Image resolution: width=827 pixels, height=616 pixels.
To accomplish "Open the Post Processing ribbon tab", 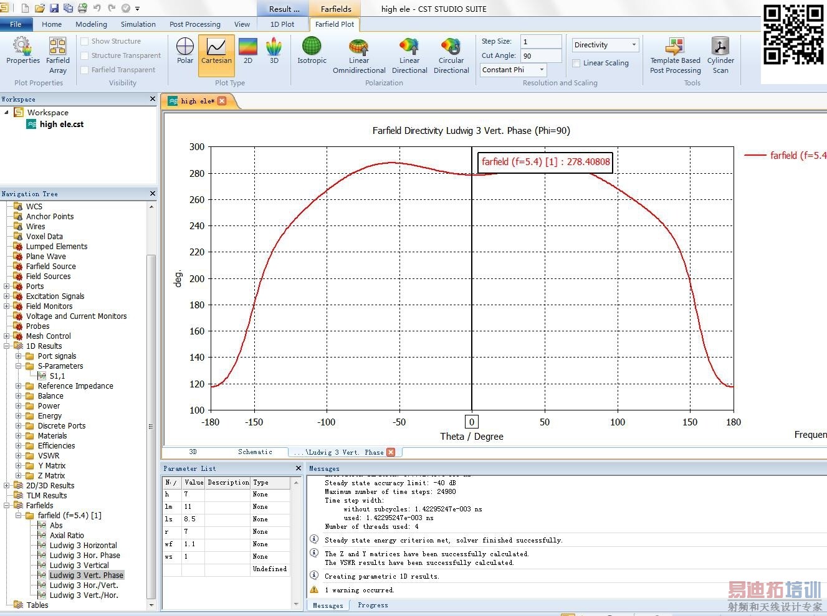I will point(194,24).
